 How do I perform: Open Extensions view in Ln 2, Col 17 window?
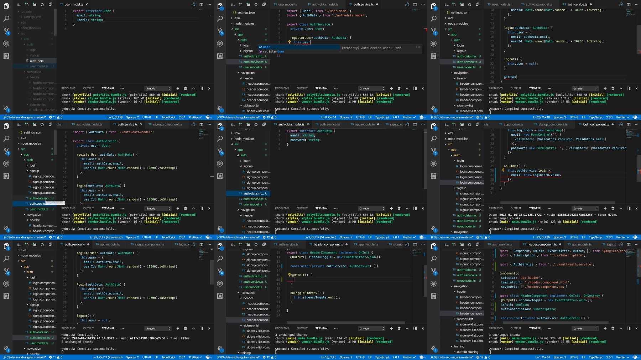click(220, 176)
